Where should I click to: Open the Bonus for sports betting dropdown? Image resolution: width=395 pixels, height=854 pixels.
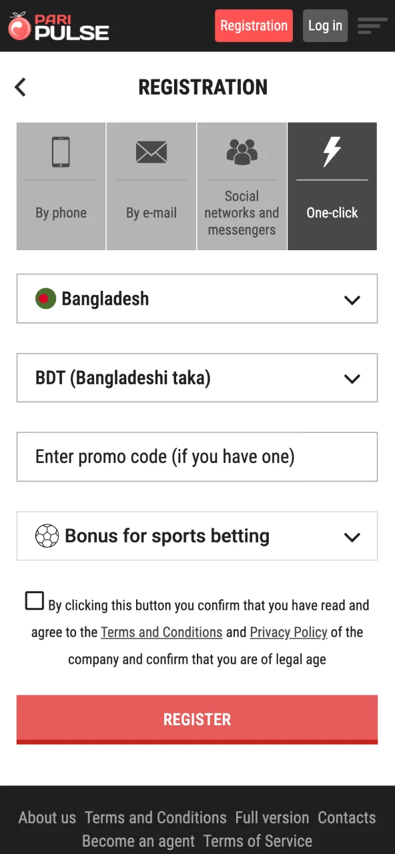pos(197,536)
